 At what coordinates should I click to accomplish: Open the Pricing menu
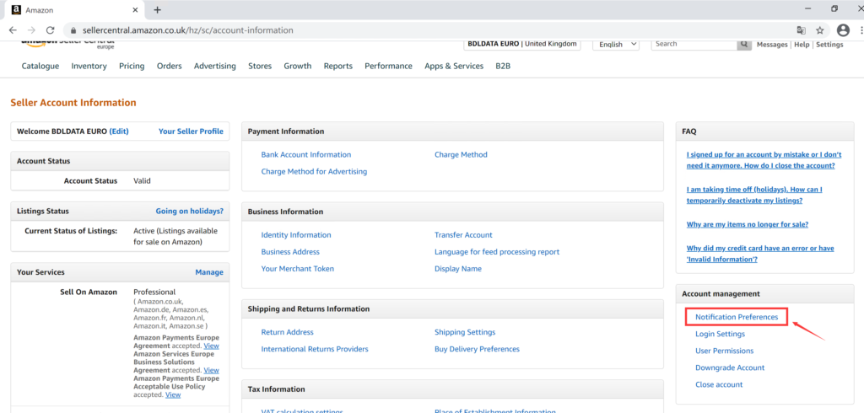132,66
